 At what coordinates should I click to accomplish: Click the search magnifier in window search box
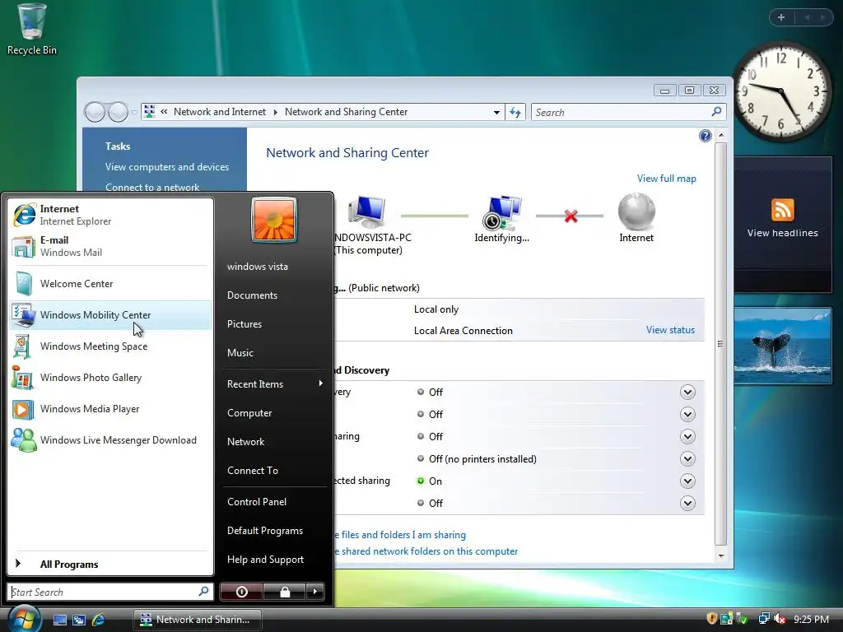point(716,112)
